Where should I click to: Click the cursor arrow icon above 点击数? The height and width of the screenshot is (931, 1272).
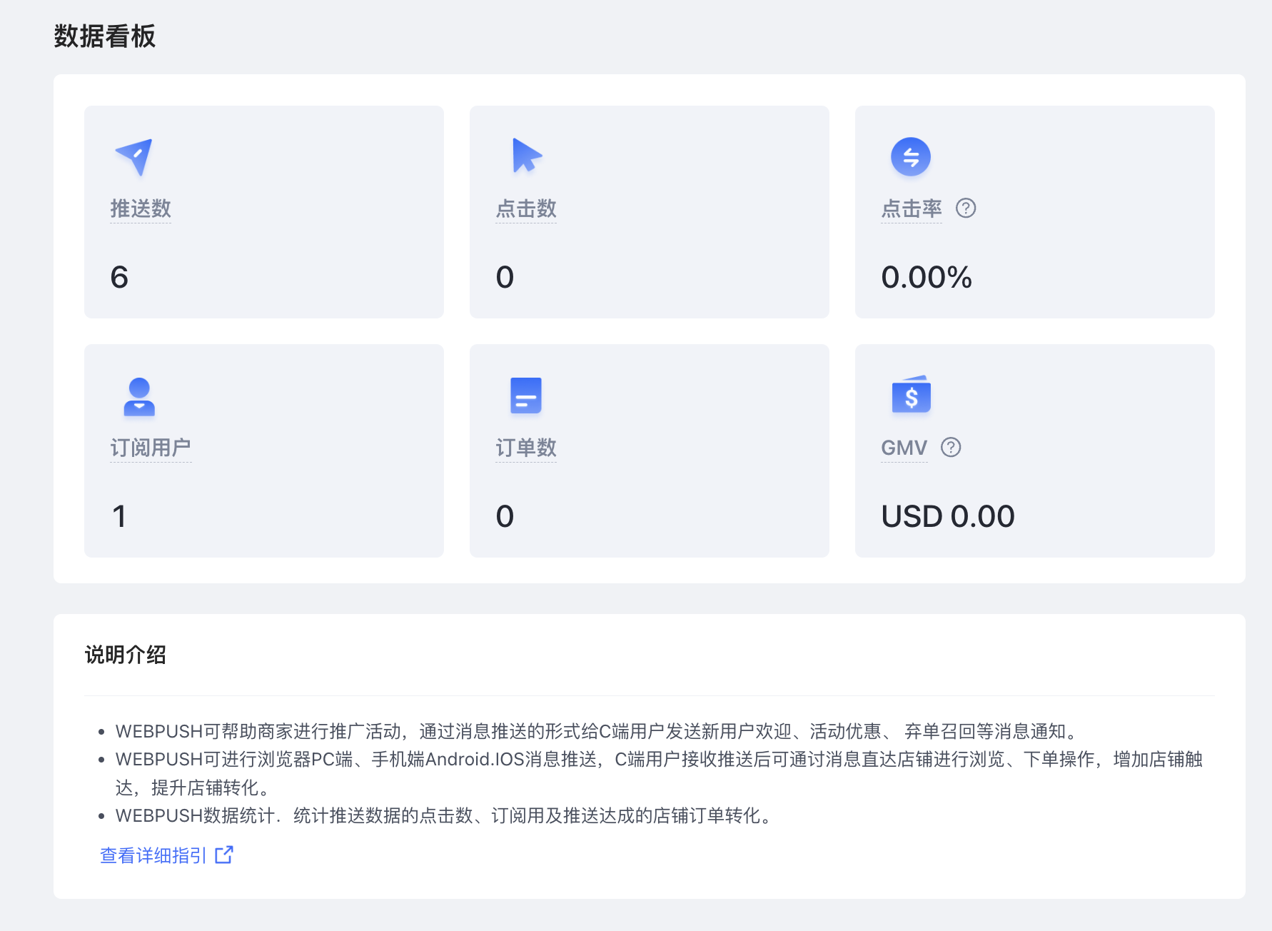pyautogui.click(x=527, y=156)
